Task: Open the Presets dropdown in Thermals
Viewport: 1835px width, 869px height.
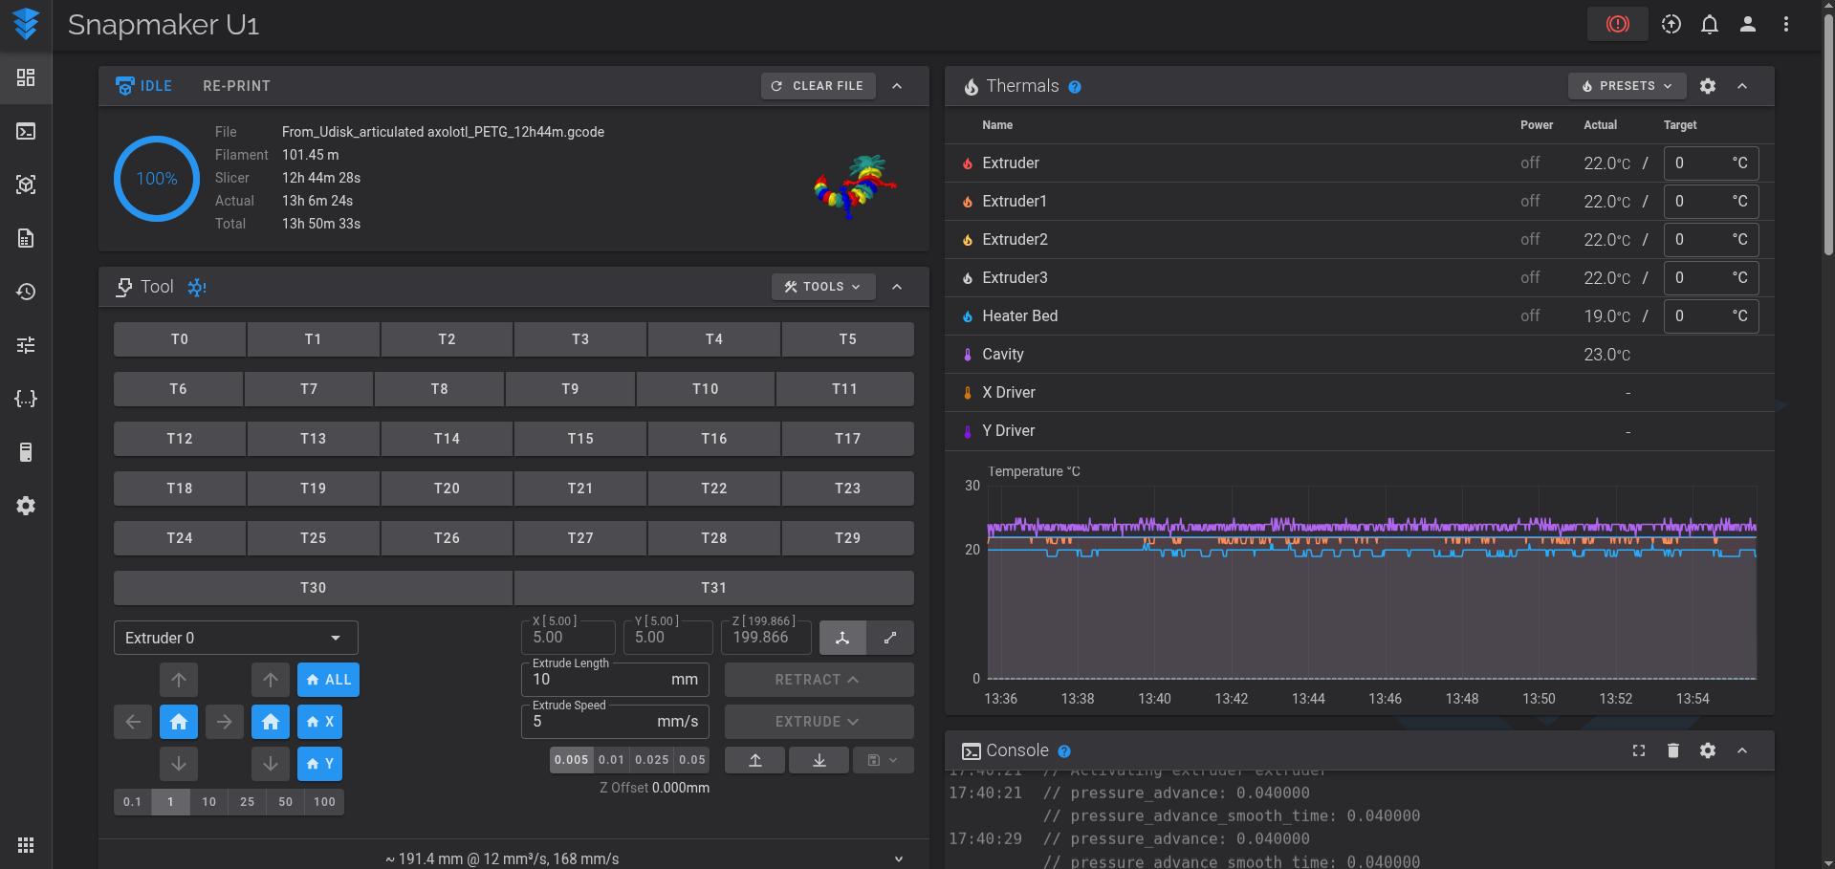Action: pos(1627,86)
